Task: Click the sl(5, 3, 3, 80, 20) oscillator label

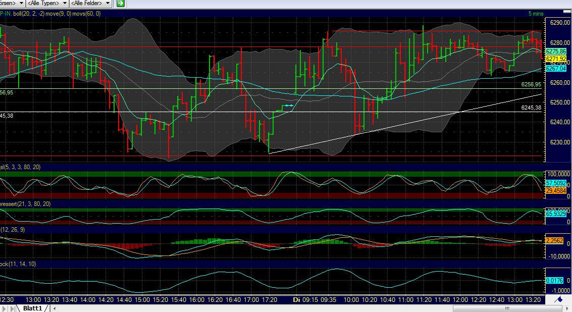Action: click(20, 167)
